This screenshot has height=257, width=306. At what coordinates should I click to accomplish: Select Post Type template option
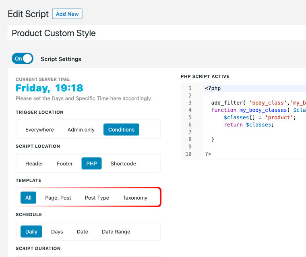pos(97,198)
